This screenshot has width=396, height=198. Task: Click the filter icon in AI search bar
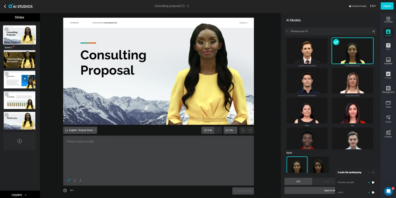[x=373, y=31]
